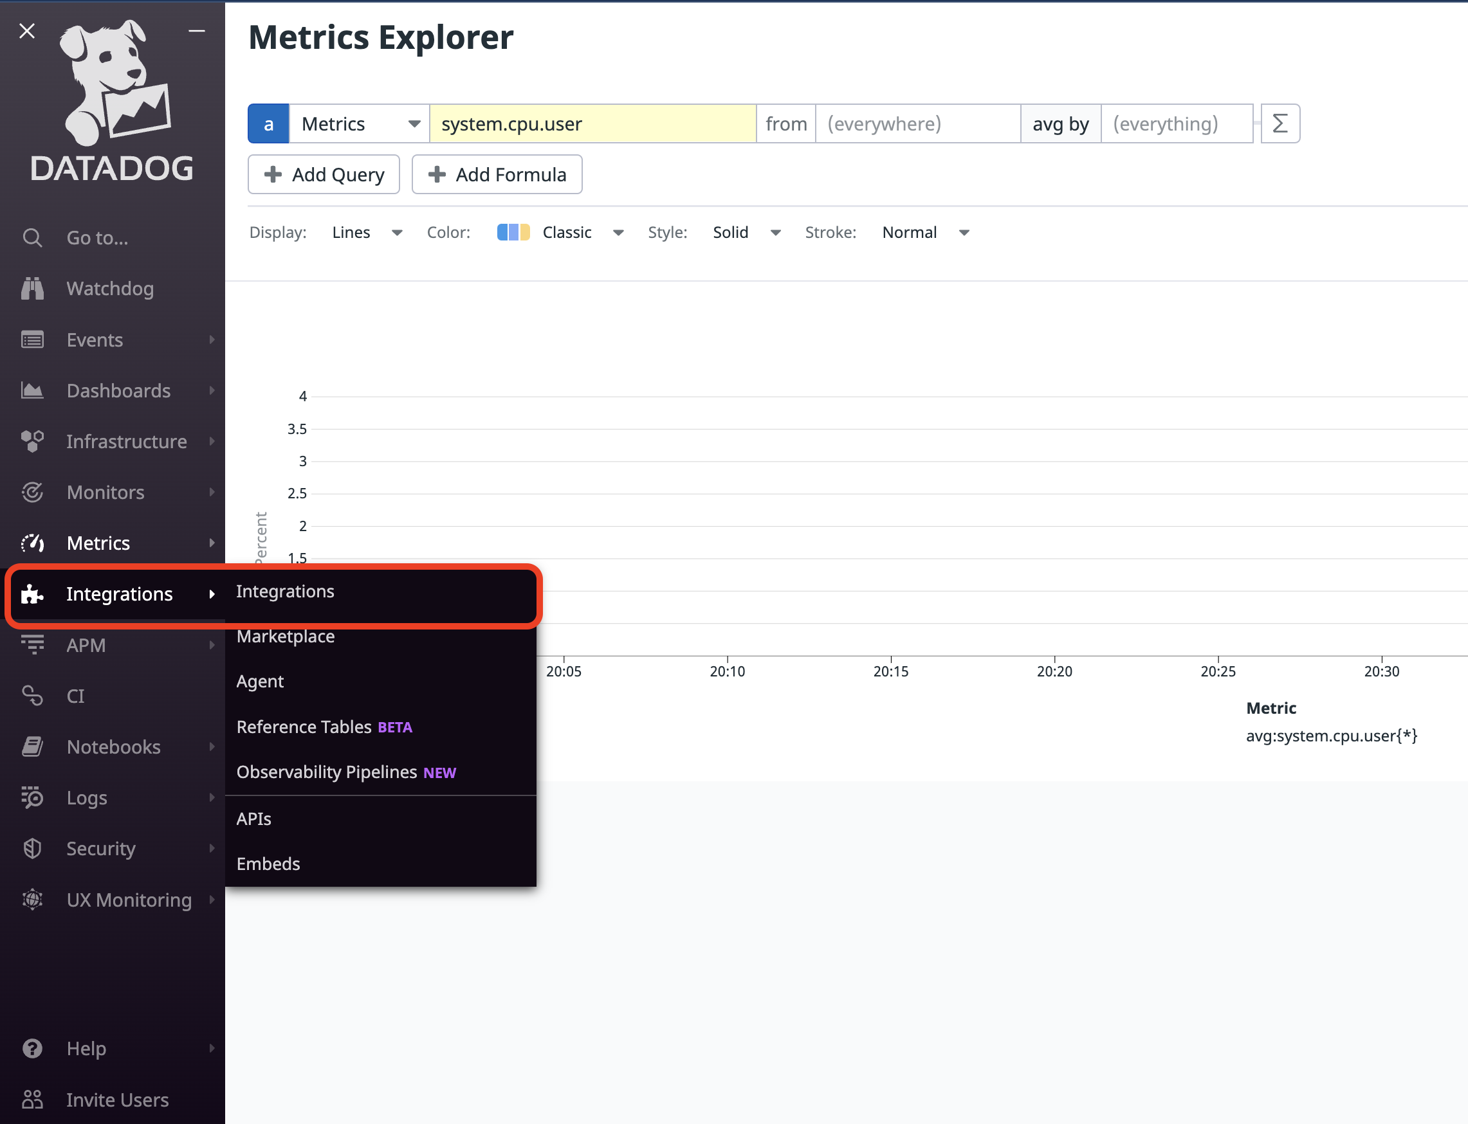Image resolution: width=1468 pixels, height=1124 pixels.
Task: Click the UX Monitoring globe icon
Action: 32,900
